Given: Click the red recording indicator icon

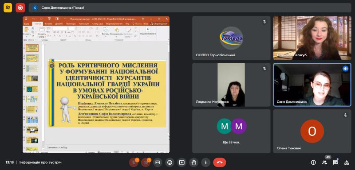Looking at the screenshot, I should [x=20, y=8].
